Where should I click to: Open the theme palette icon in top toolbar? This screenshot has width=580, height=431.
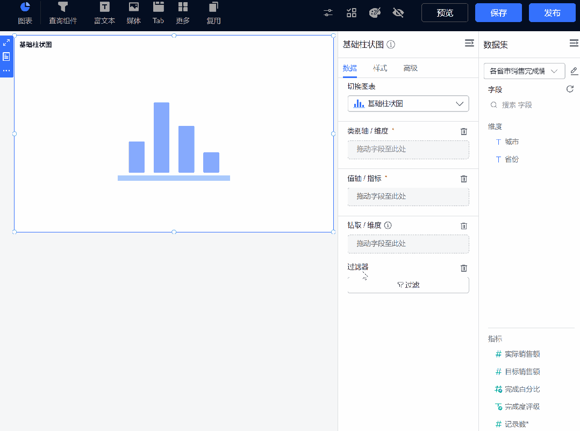click(374, 12)
